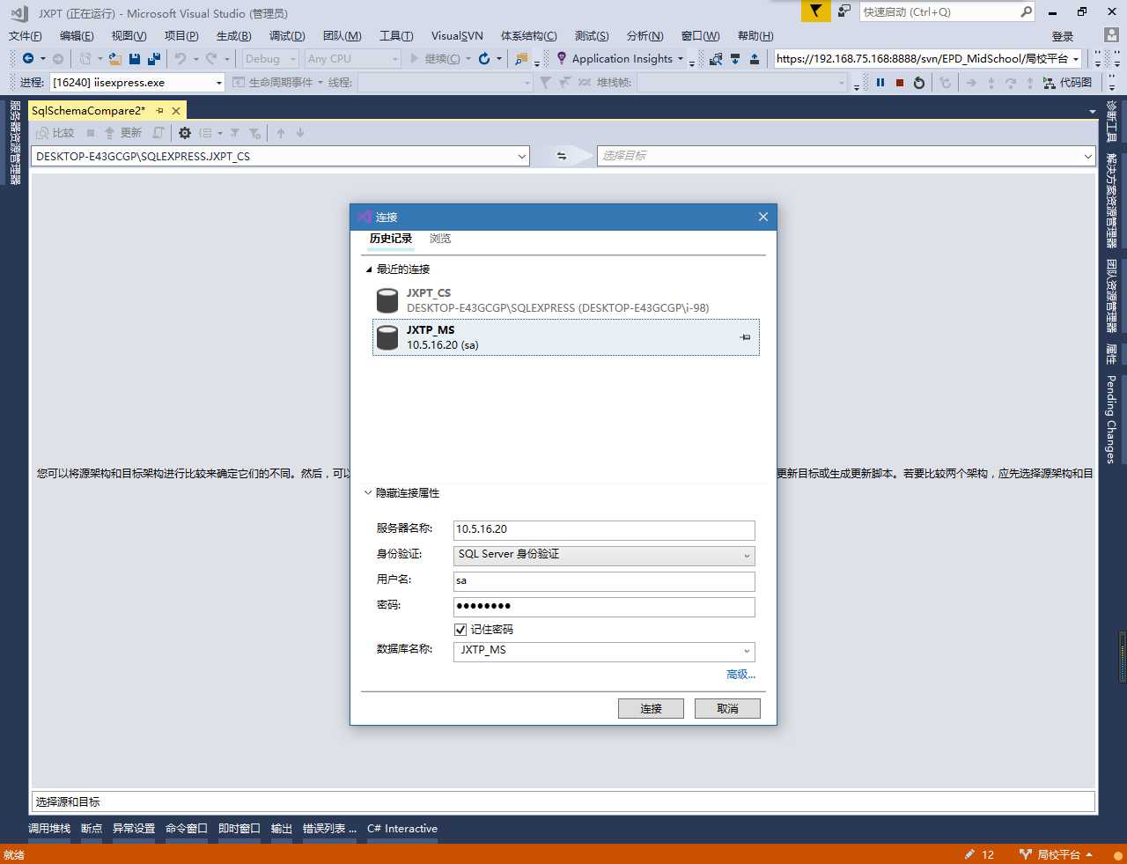Click the Application Insights lightbulb icon
The width and height of the screenshot is (1127, 864).
[561, 58]
